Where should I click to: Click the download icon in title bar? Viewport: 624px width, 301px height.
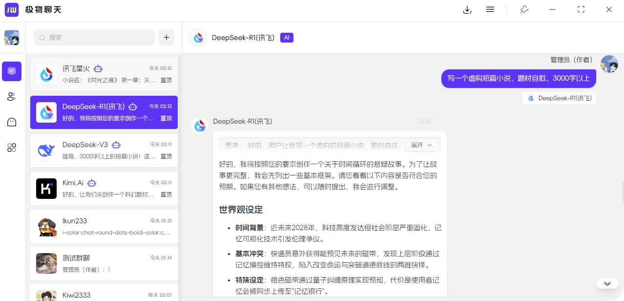coord(467,10)
